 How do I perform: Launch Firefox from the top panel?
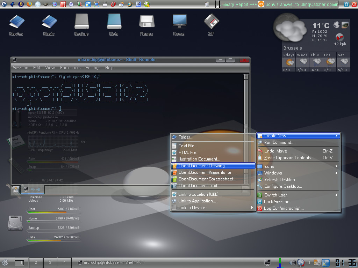[x=29, y=4]
